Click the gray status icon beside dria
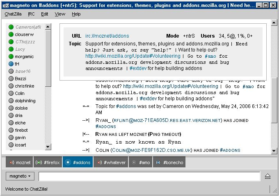279x196 pixels. click(11, 115)
